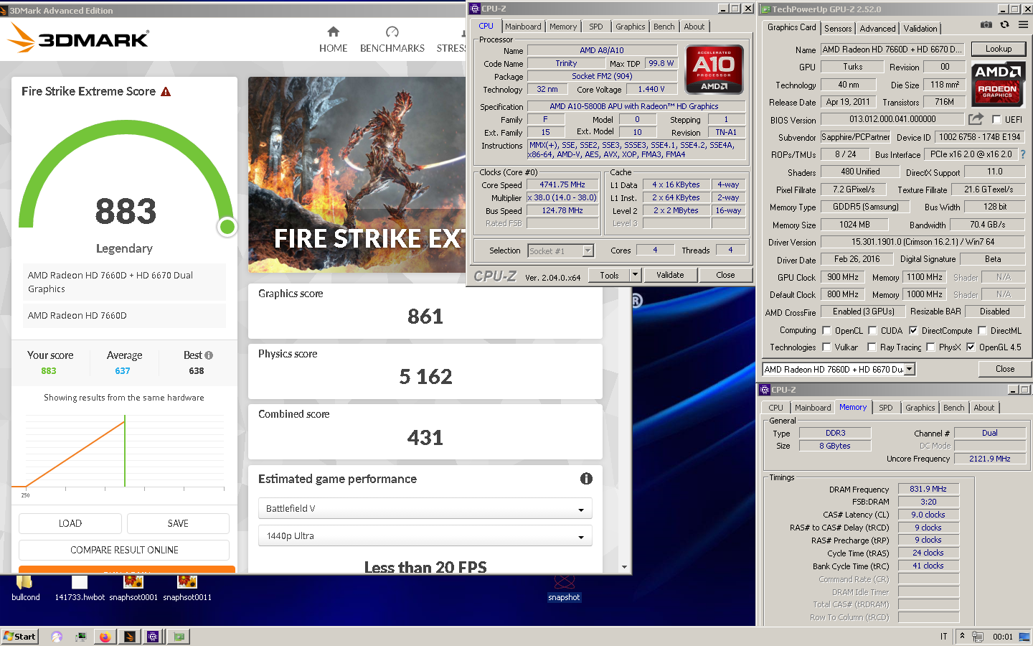The image size is (1033, 646).
Task: Open the BENCHMARKS section in 3DMark
Action: pyautogui.click(x=392, y=39)
